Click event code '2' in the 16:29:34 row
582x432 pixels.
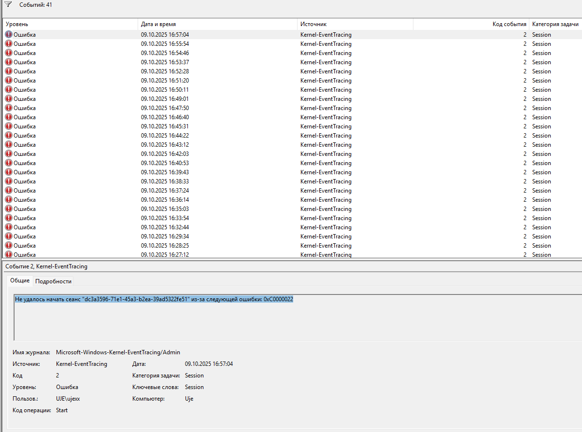[525, 237]
